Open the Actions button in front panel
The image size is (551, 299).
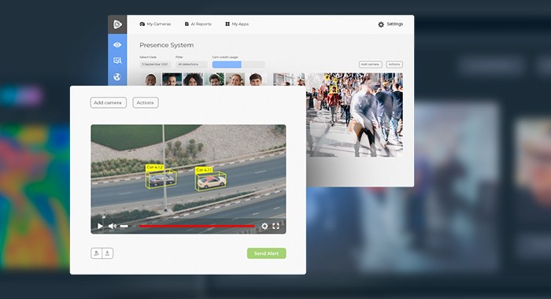point(146,102)
